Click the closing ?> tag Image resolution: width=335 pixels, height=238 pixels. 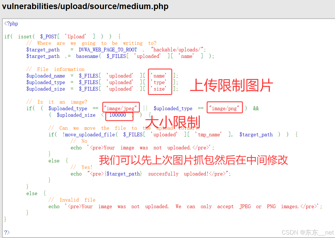pyautogui.click(x=7, y=232)
